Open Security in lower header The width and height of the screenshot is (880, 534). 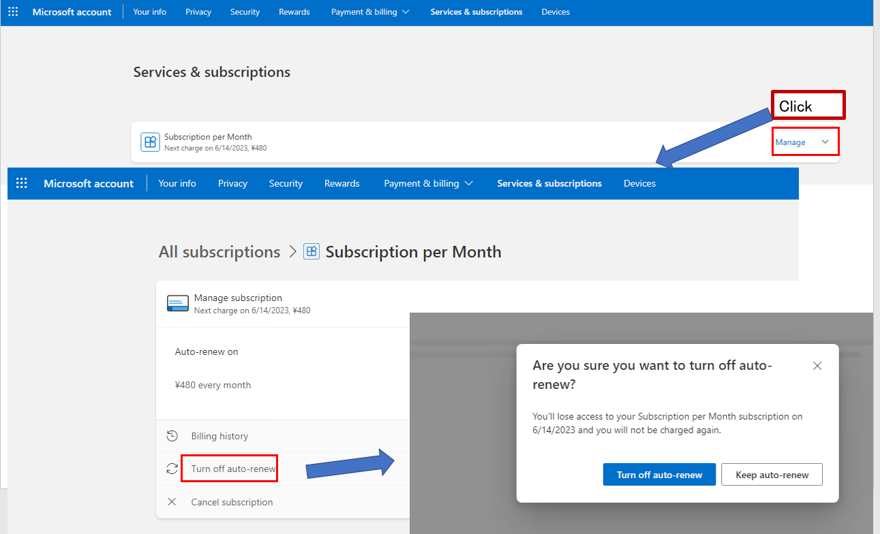point(286,183)
